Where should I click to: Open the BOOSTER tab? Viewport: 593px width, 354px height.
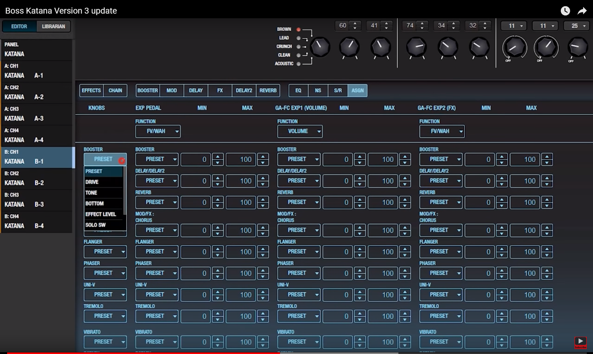[148, 91]
